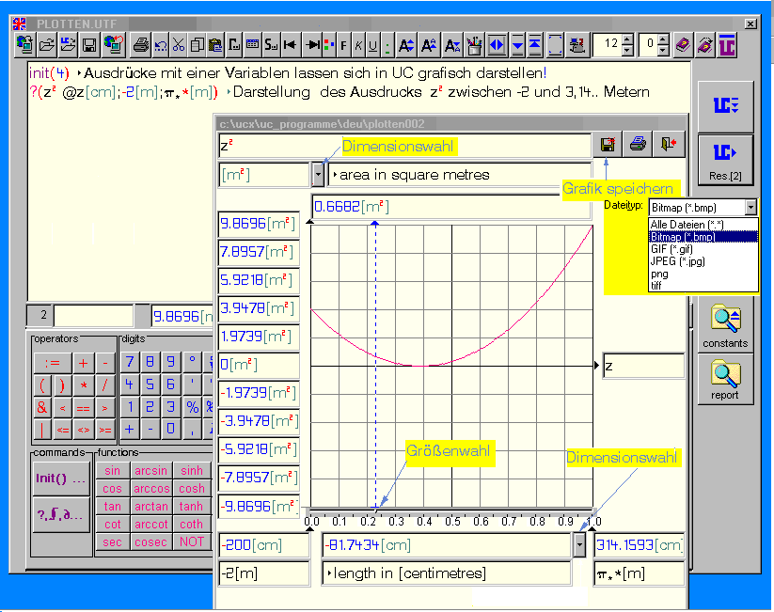The image size is (774, 612).
Task: Click the globe and computer icon with red arrow
Action: 113,45
